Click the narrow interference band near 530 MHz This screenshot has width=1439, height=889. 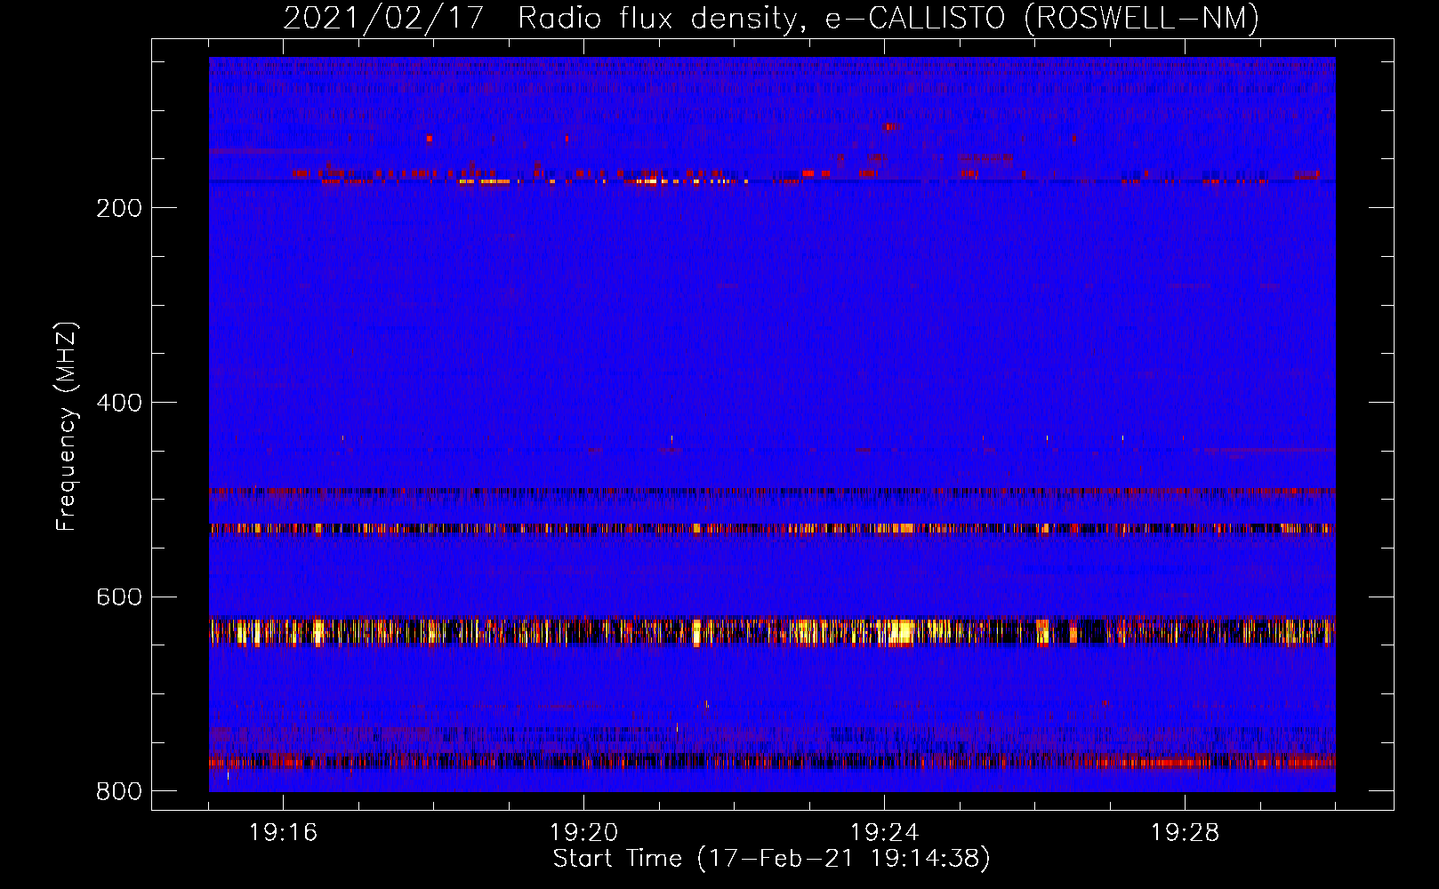772,528
